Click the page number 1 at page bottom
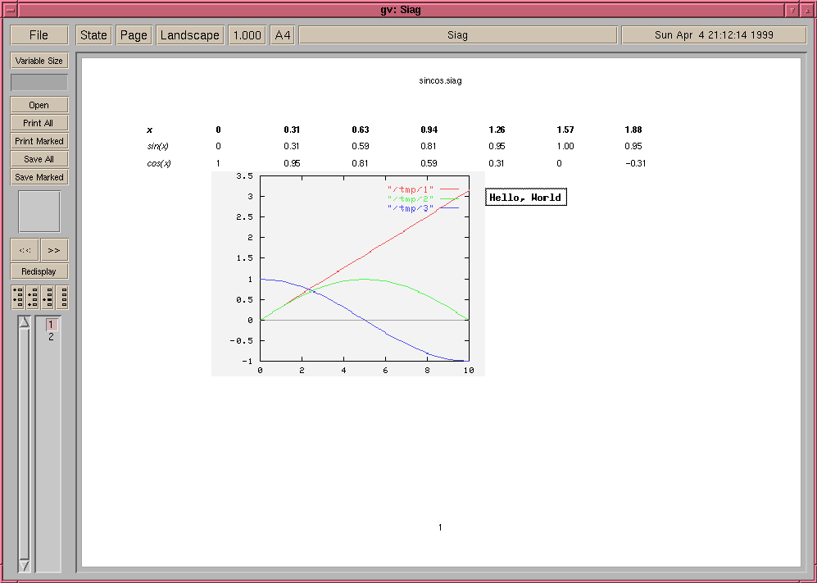The height and width of the screenshot is (583, 817). 440,527
